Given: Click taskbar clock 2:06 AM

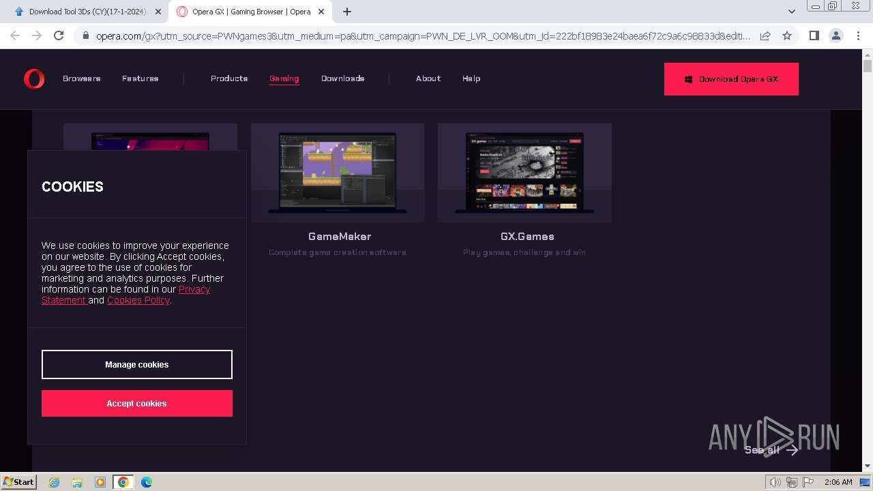Looking at the screenshot, I should (x=838, y=482).
